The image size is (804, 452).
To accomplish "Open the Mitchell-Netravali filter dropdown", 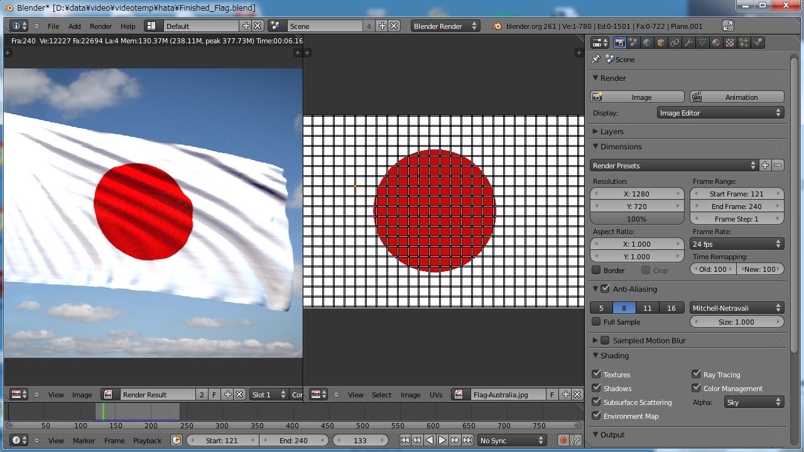I will pyautogui.click(x=737, y=308).
